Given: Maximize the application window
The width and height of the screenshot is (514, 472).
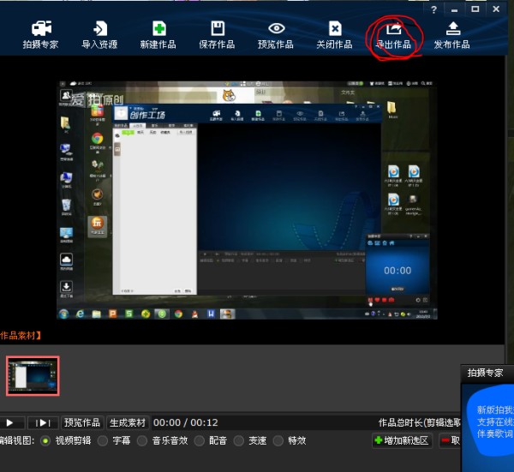Looking at the screenshot, I should [x=475, y=9].
